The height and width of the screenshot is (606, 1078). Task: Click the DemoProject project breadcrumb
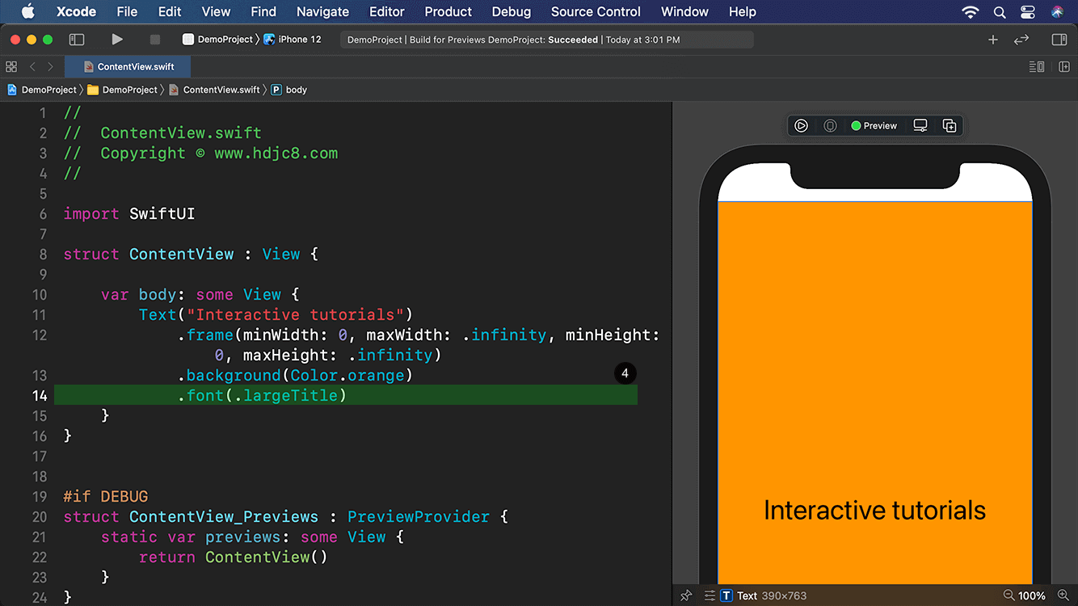tap(42, 90)
